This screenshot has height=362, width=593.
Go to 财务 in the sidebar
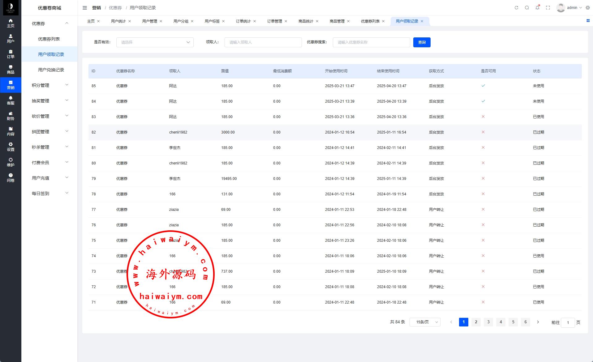11,116
